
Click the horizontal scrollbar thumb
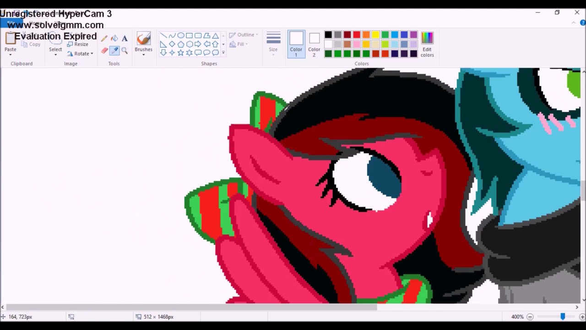(191, 307)
